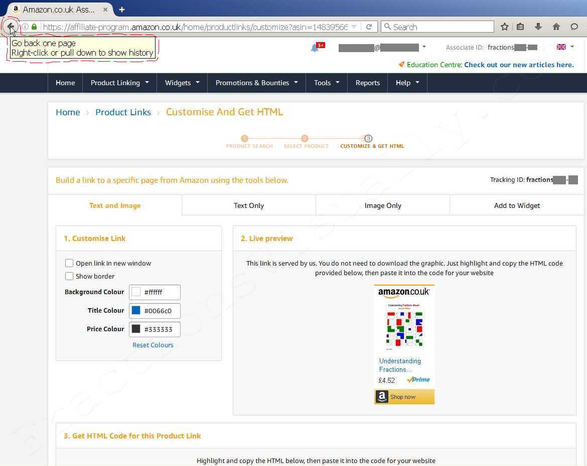Viewport: 587px width, 466px height.
Task: Click step 2 Select Product circle
Action: (305, 138)
